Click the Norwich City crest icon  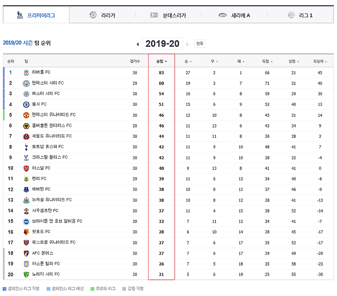pyautogui.click(x=26, y=275)
